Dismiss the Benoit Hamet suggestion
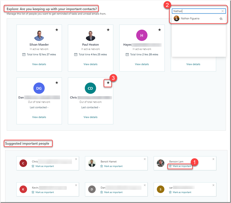This screenshot has height=203, width=231. click(x=145, y=159)
